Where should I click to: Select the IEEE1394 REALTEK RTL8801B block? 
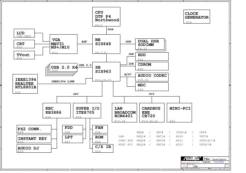(25, 84)
